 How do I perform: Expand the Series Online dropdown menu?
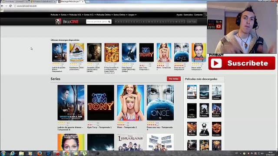[x=120, y=15]
